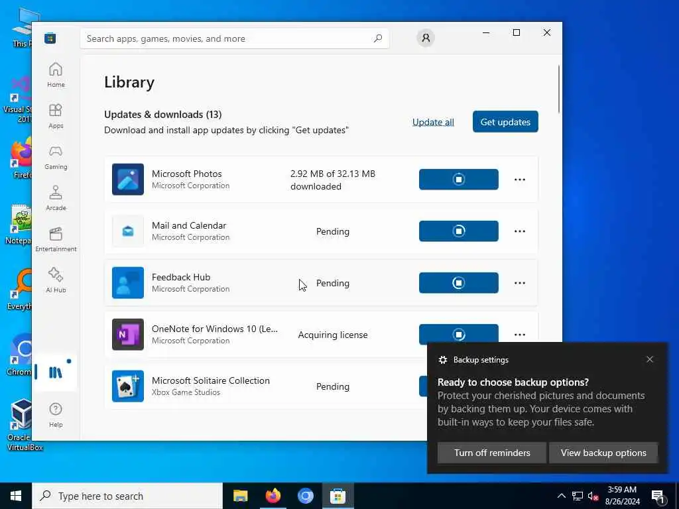Click the Xbox Game Studios publisher text

pyautogui.click(x=186, y=392)
